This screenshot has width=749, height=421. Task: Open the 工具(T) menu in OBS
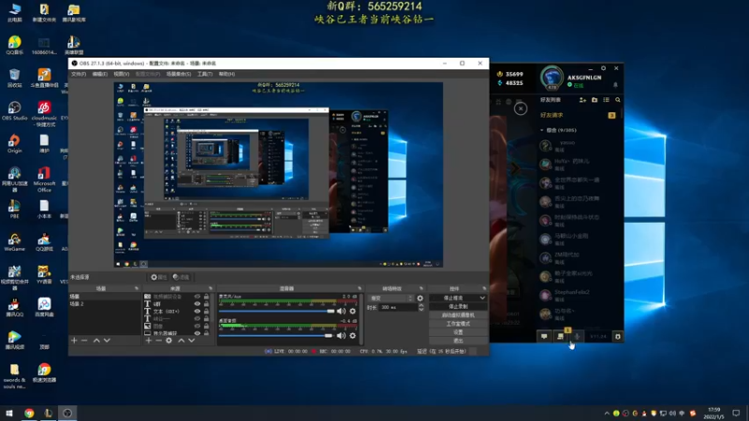(x=205, y=74)
